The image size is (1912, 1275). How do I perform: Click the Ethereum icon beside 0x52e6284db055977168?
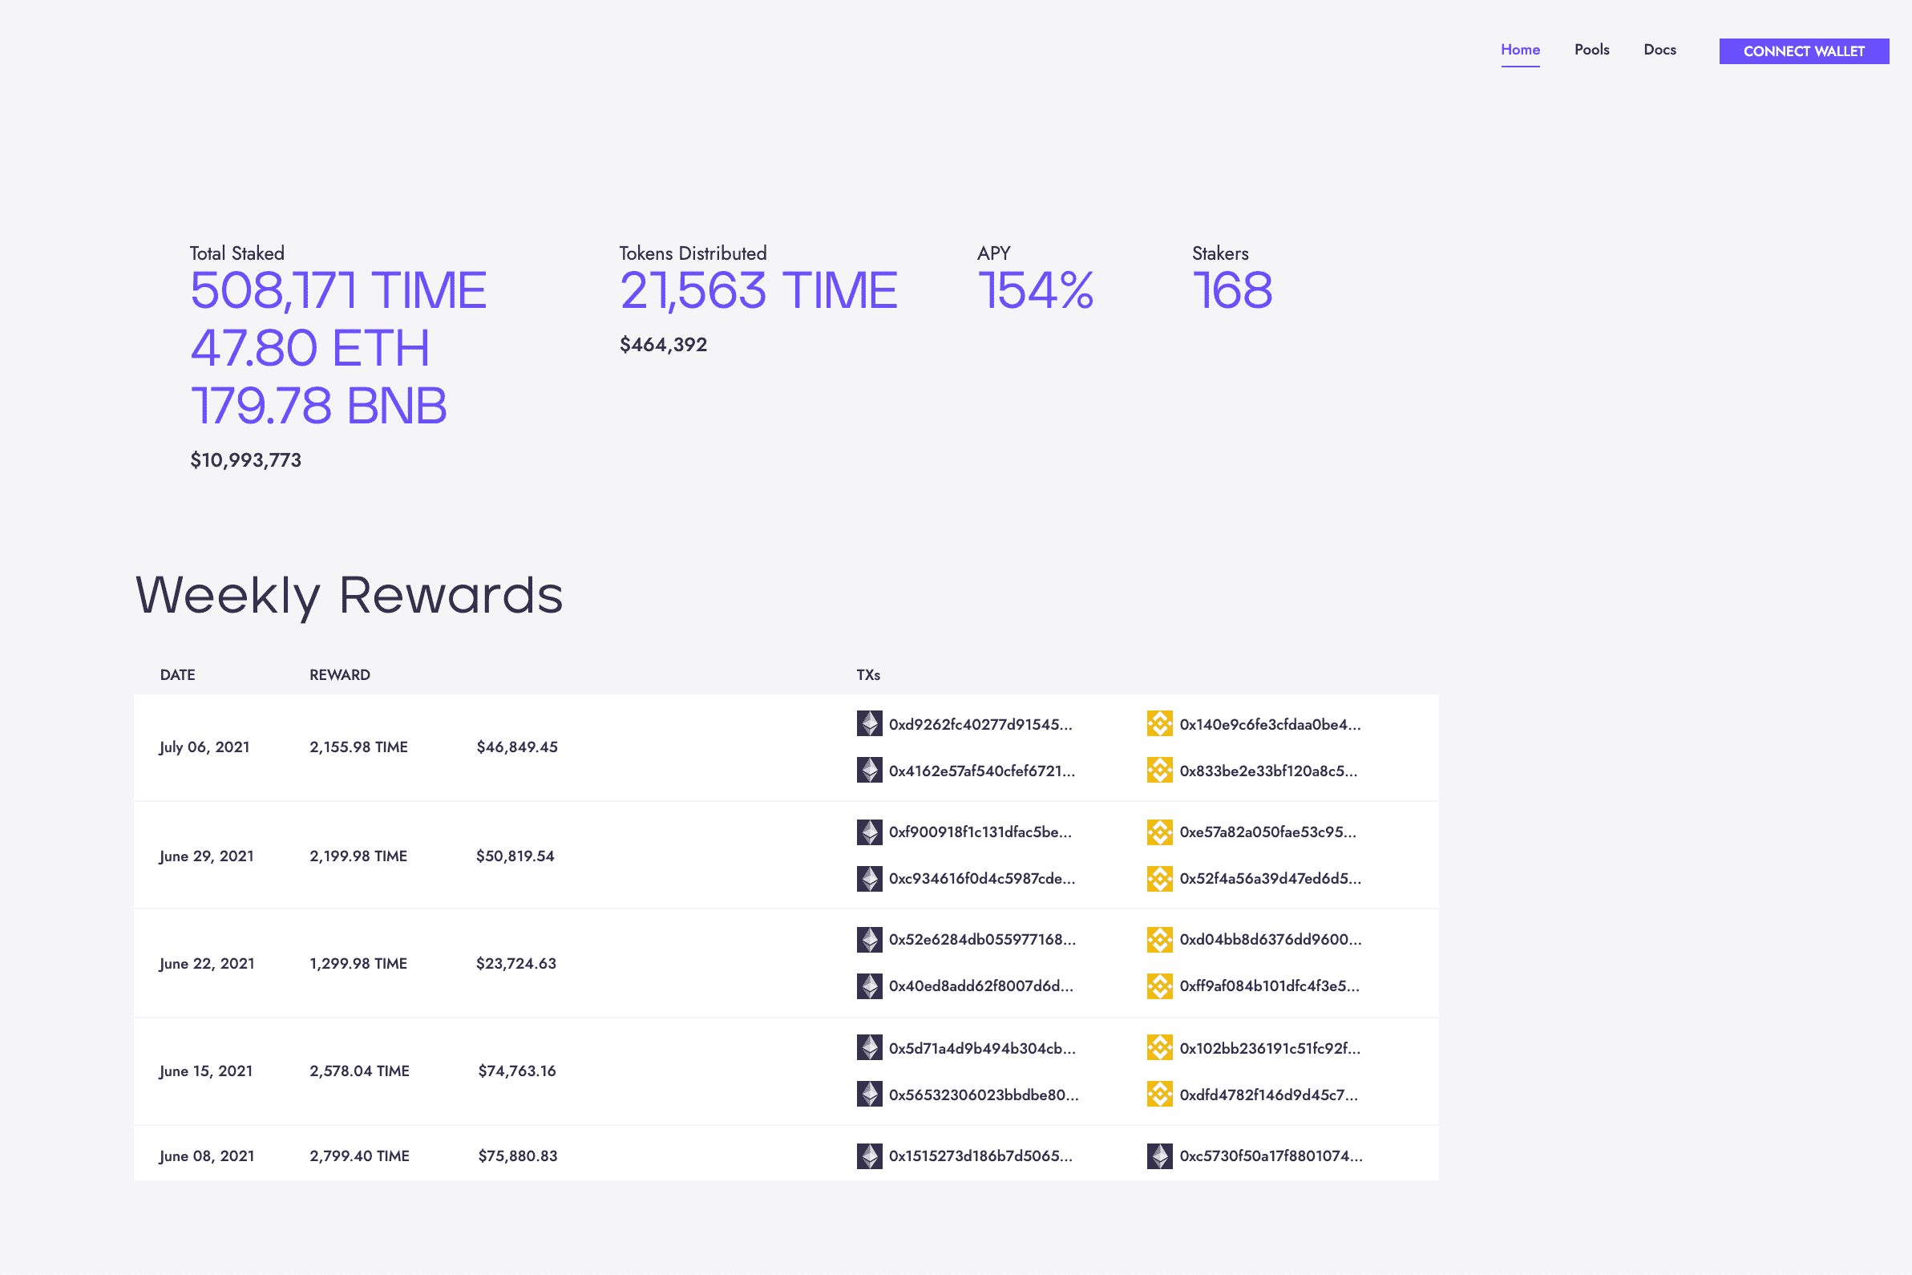[868, 939]
